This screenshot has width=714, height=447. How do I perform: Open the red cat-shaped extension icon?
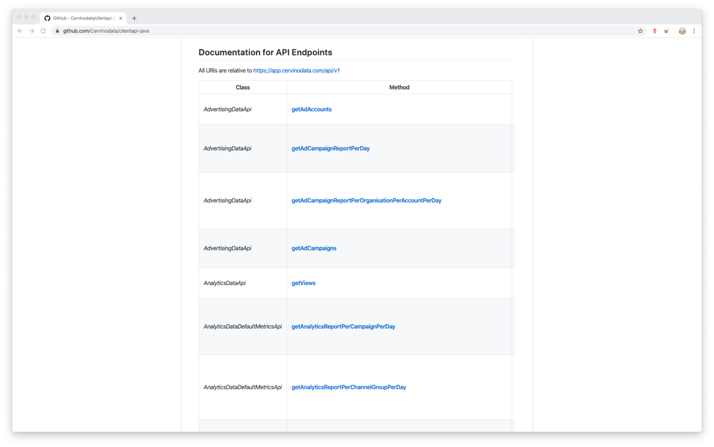666,31
